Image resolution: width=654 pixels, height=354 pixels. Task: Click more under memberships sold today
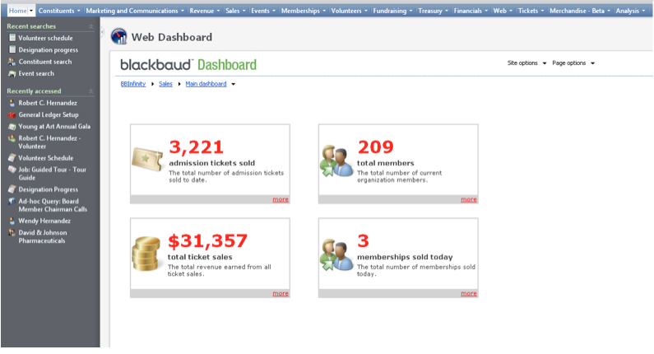pos(468,293)
